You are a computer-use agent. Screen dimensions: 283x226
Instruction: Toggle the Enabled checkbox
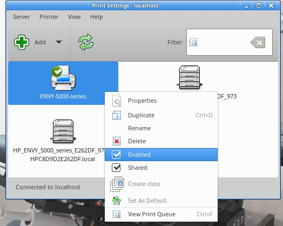[x=116, y=155]
